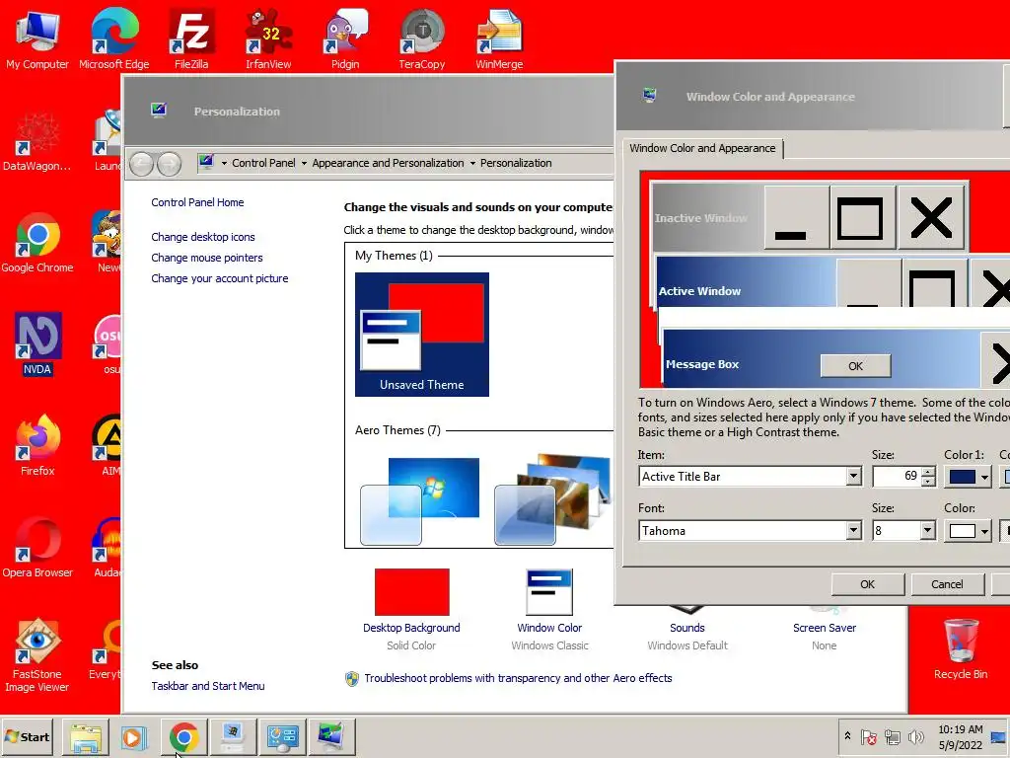1010x758 pixels.
Task: Click OK button in Message Box preview
Action: click(855, 366)
